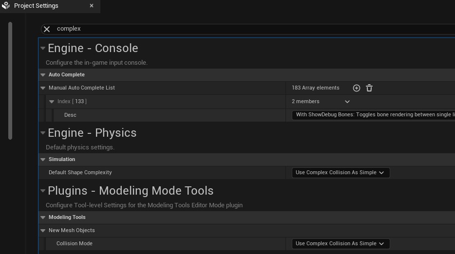The width and height of the screenshot is (455, 254).
Task: Open the Collision Mode dropdown
Action: (x=340, y=244)
